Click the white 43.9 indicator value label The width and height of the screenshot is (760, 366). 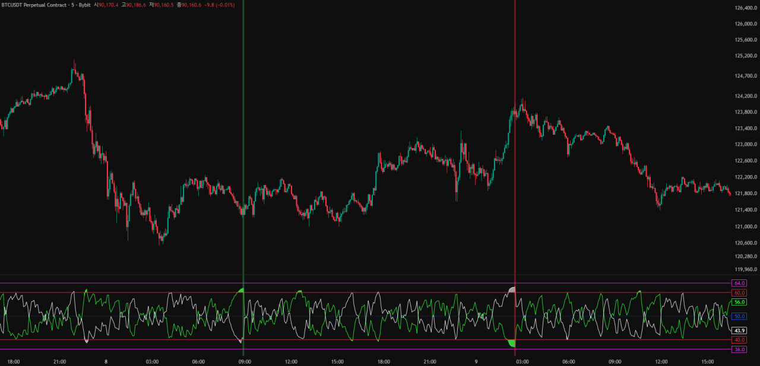739,330
